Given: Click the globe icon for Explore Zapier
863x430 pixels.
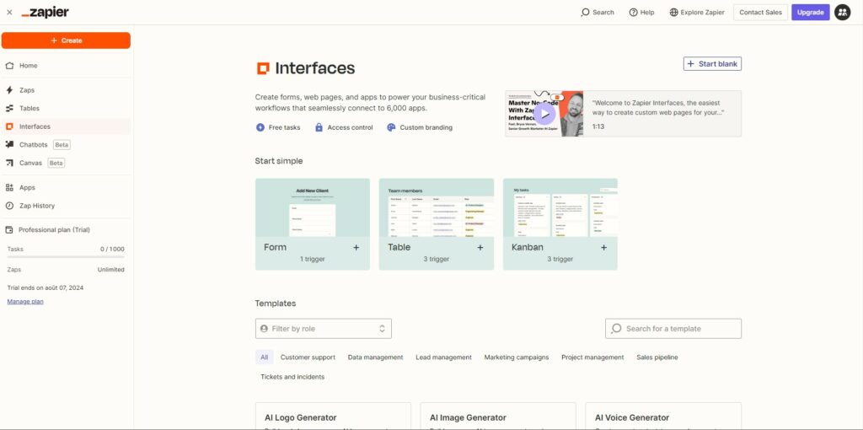Looking at the screenshot, I should (x=673, y=12).
